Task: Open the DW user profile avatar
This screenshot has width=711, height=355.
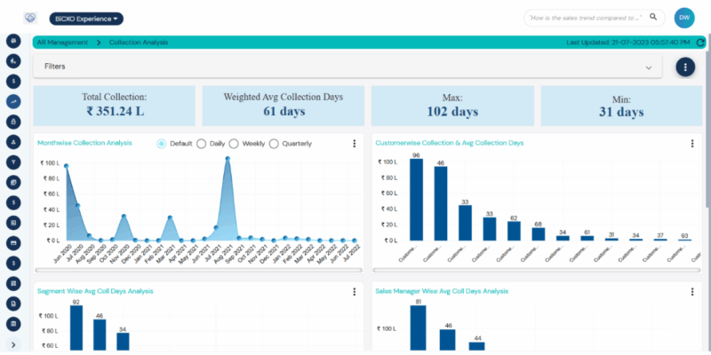Action: 684,17
